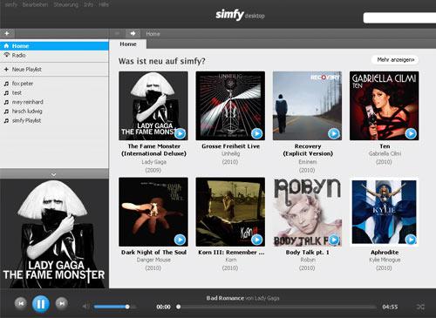436x318 pixels.
Task: Open artist Danger Mouse
Action: click(153, 260)
